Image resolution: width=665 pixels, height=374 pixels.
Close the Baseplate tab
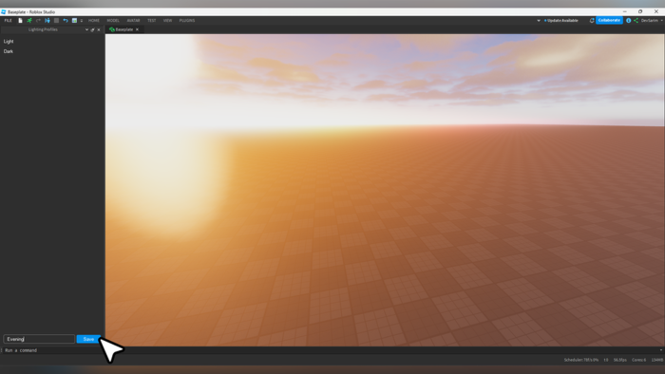pos(137,29)
